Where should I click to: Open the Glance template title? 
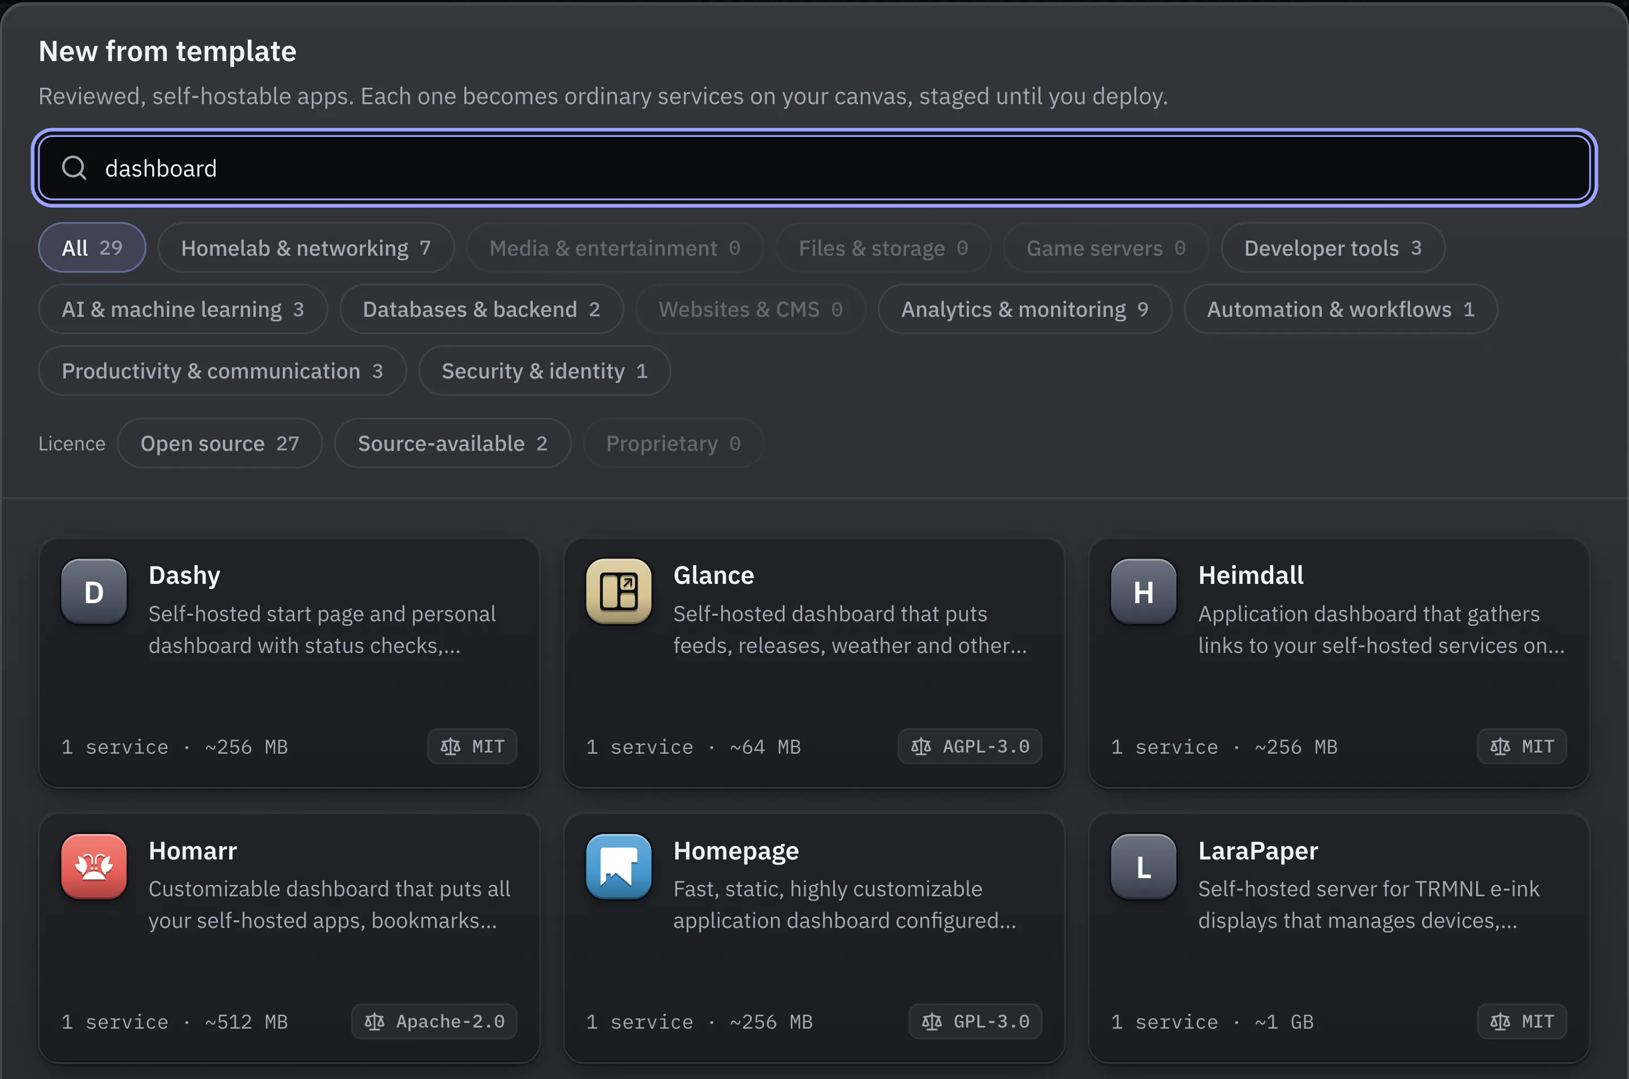713,575
